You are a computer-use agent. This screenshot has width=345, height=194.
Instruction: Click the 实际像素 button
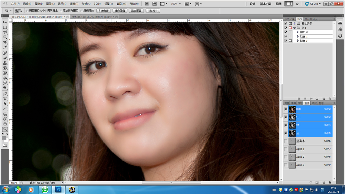point(103,11)
